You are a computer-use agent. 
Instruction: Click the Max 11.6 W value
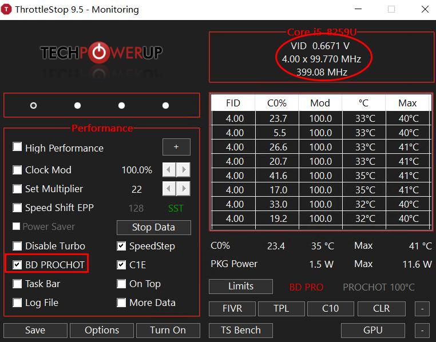(417, 264)
